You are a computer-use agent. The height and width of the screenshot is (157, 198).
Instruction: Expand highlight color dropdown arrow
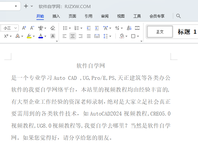click(x=34, y=36)
